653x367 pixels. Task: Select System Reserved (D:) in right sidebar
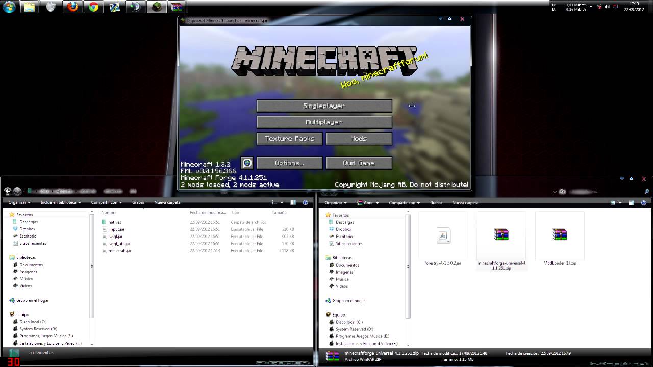tap(354, 329)
